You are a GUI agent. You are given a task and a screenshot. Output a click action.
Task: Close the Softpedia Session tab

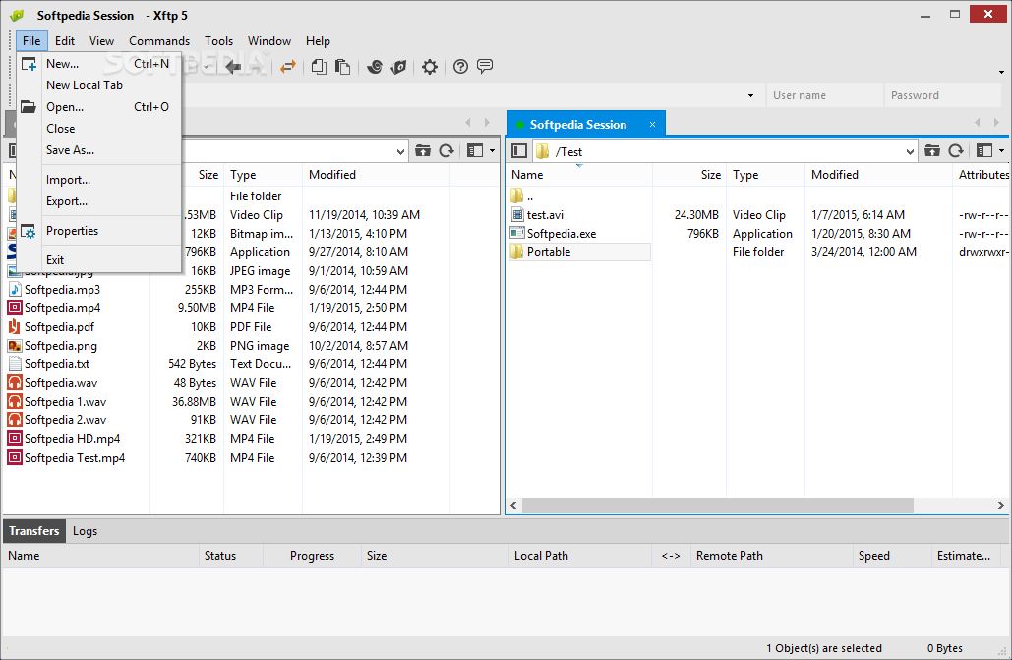[x=652, y=125]
